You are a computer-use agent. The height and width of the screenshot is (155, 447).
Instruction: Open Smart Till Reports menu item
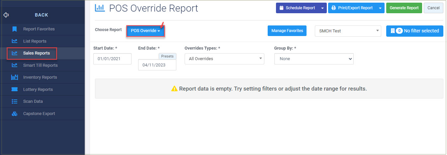[40, 65]
